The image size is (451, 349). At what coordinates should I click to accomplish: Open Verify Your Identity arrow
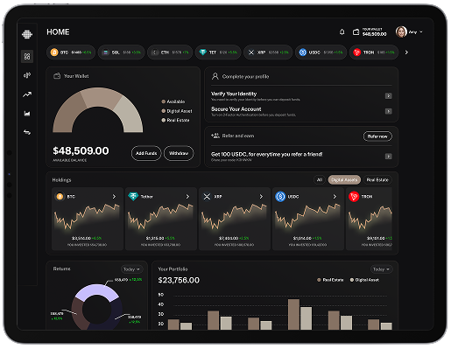(388, 96)
